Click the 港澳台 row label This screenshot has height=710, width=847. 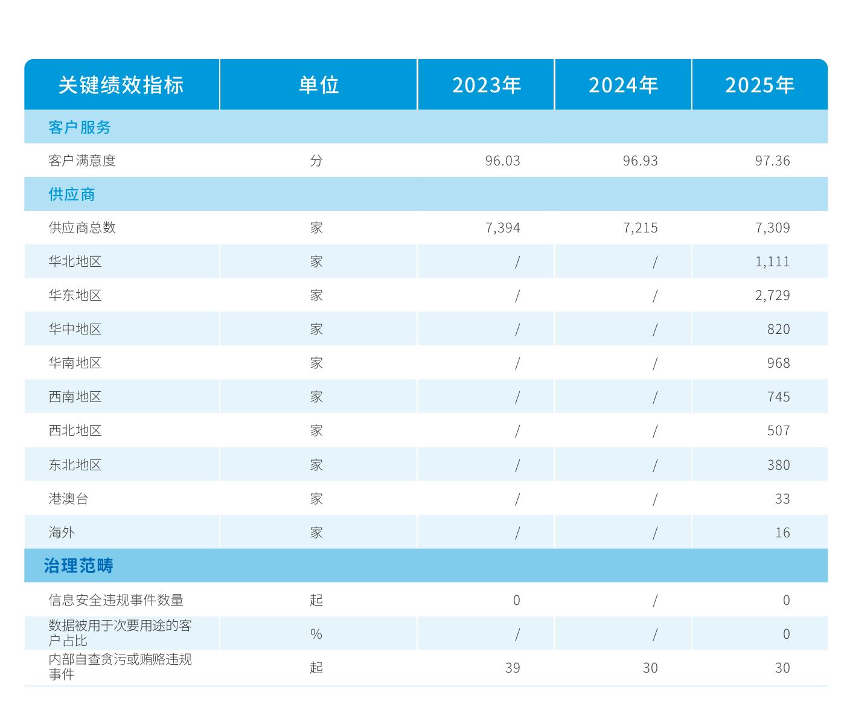[69, 499]
